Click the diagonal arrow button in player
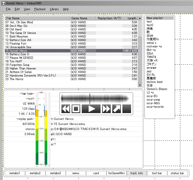Screen dimensions: 193x180 click(x=117, y=109)
